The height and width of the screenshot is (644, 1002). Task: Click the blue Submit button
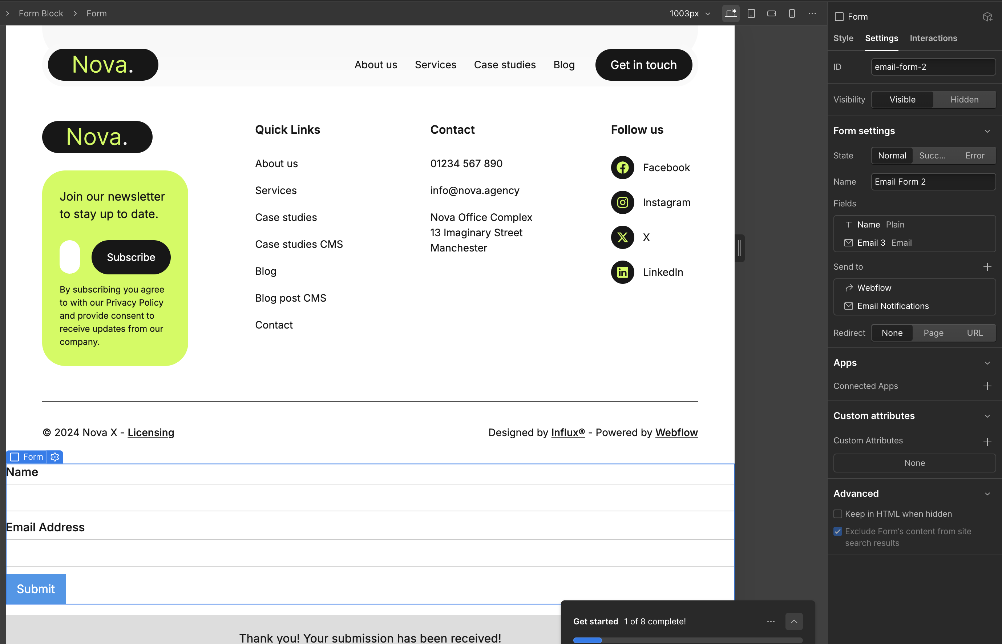(x=36, y=589)
